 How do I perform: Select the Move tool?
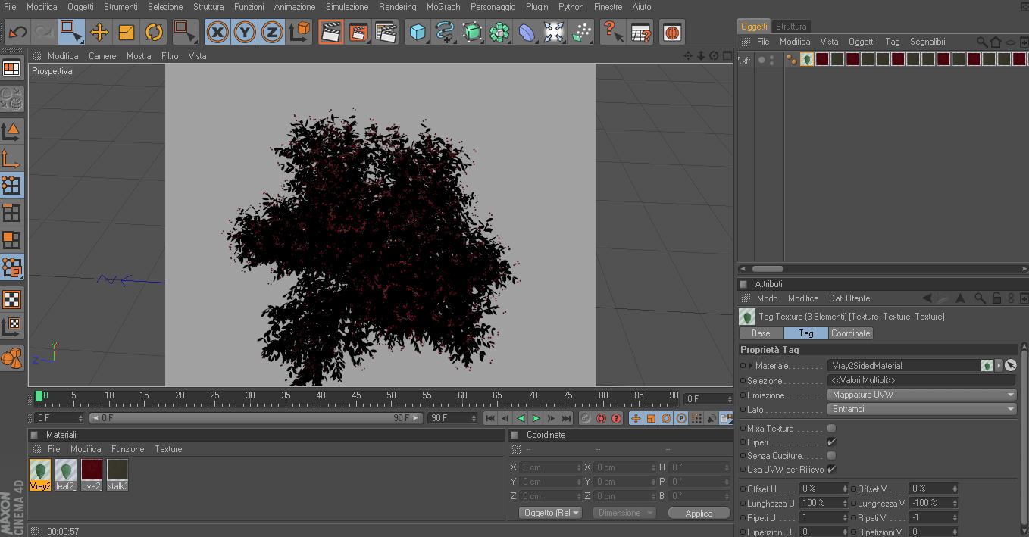pyautogui.click(x=99, y=33)
